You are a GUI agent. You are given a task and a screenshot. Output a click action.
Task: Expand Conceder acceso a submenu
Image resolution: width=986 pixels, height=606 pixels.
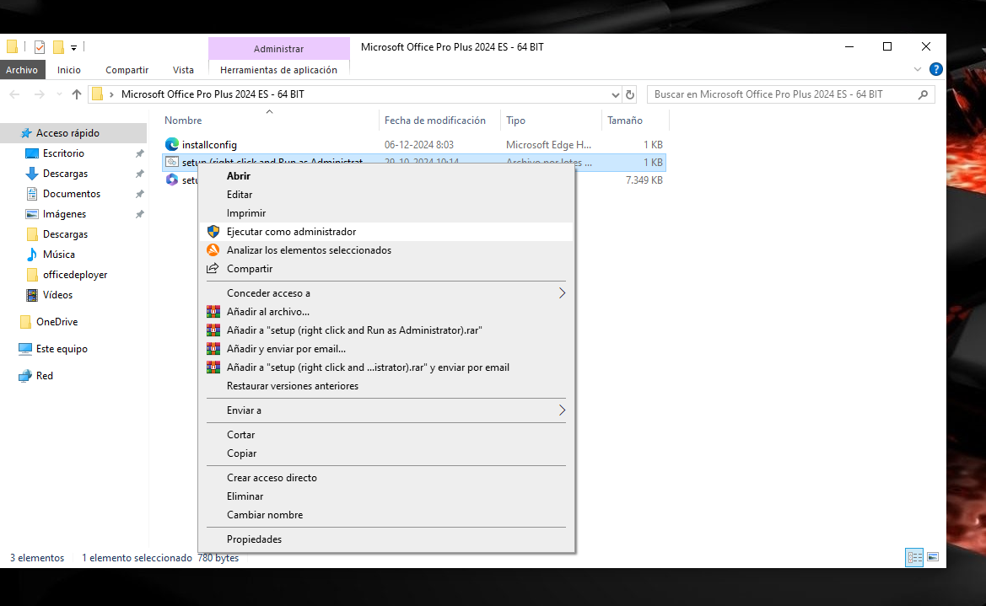coord(386,293)
